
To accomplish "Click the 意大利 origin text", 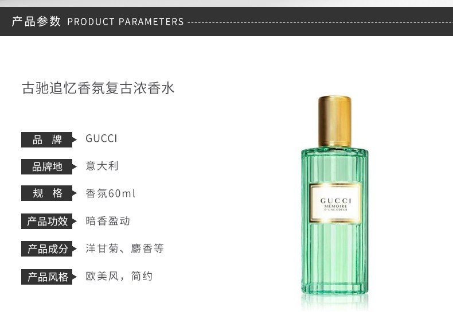I will [102, 166].
